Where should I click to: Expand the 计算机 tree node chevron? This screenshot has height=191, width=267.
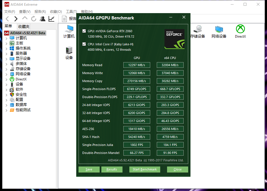tap(7, 38)
